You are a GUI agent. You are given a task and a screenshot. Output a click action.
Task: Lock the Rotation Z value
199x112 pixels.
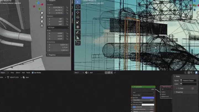67,24
